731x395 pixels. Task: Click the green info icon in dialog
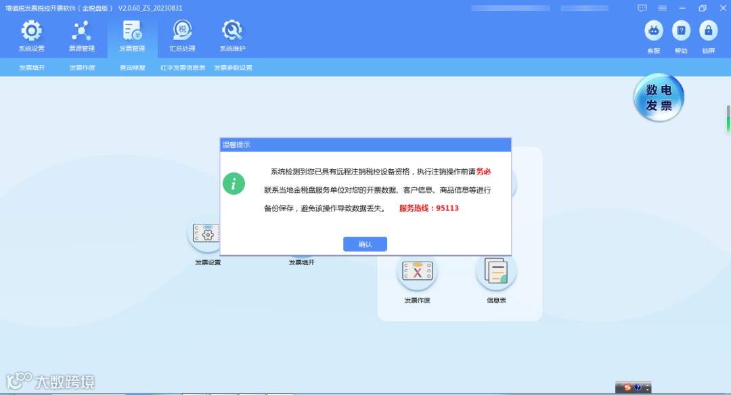tap(234, 183)
